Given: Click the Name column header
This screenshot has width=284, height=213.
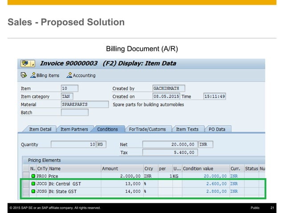Looking at the screenshot, I should point(75,168).
